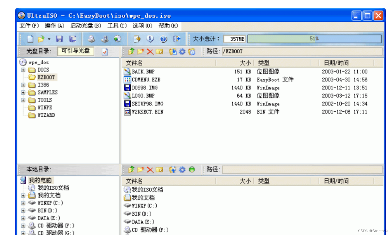Click new folder icon in local directory toolbar

141,170
